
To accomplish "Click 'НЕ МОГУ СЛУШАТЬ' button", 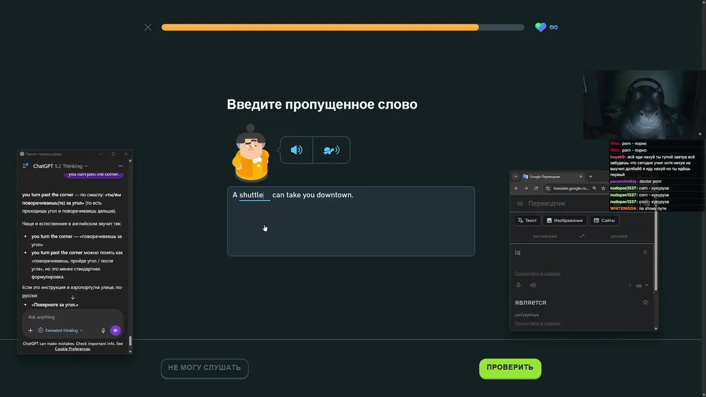I will point(205,368).
